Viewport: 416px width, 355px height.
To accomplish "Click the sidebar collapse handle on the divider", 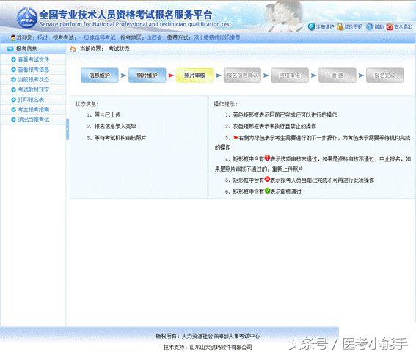I will click(67, 129).
